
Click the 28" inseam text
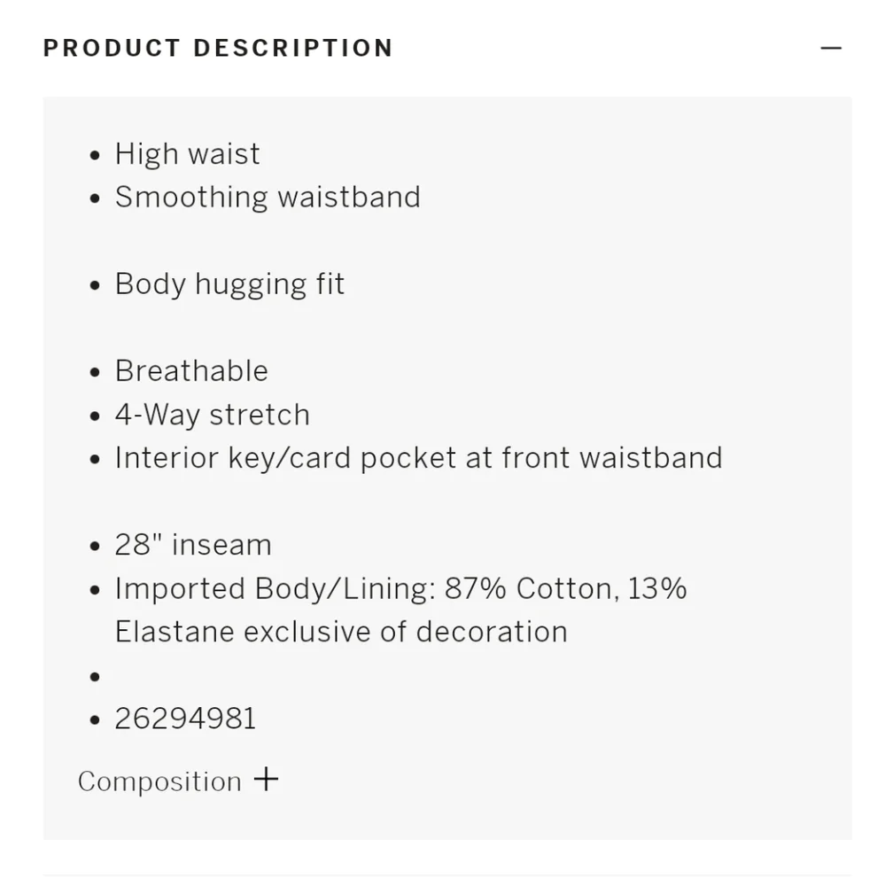click(193, 545)
